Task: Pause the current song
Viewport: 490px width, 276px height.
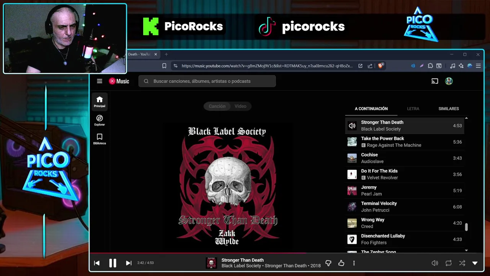Action: (x=113, y=263)
